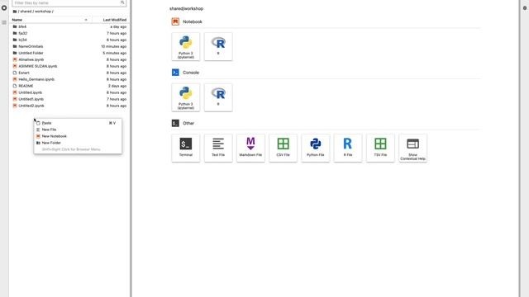Create a new Markdown File
The height and width of the screenshot is (297, 529).
point(250,148)
